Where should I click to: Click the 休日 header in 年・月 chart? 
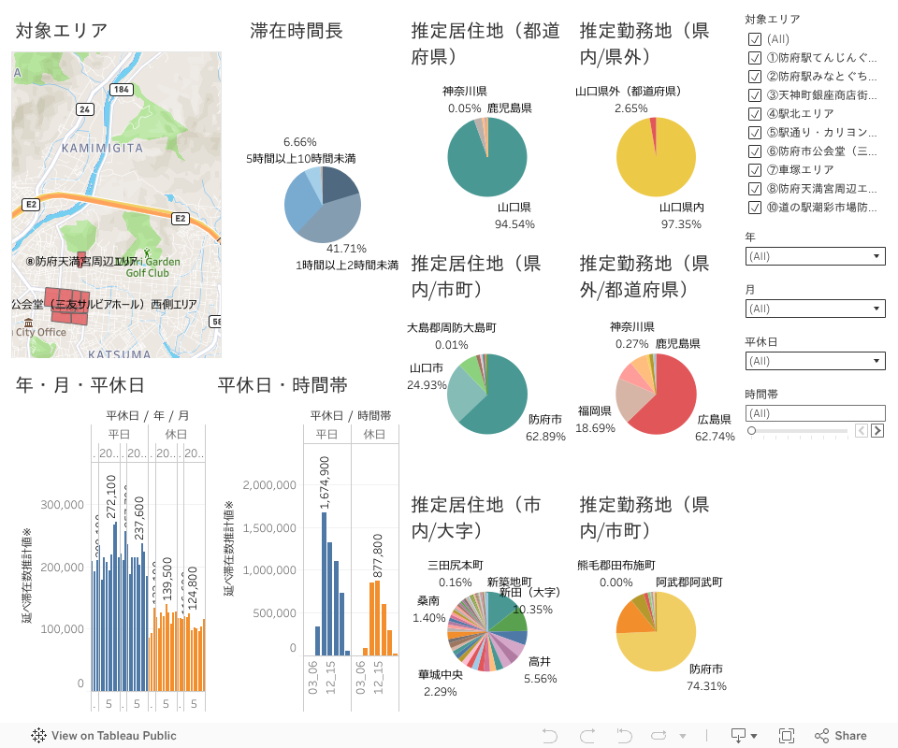pos(176,435)
